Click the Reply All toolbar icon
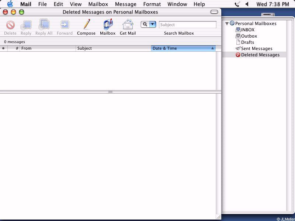The width and height of the screenshot is (295, 221). coord(44,24)
